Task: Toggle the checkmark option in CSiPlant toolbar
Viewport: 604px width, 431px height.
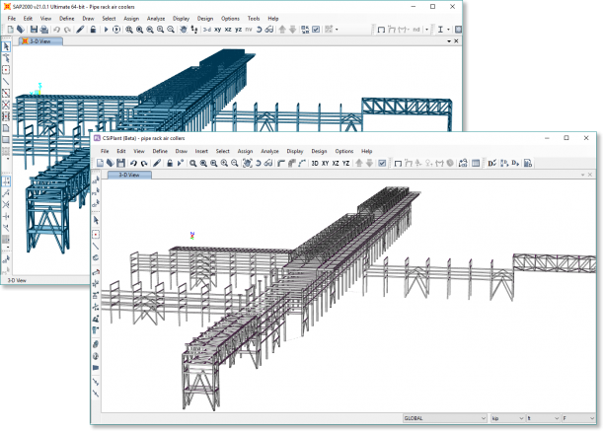Action: pos(382,163)
